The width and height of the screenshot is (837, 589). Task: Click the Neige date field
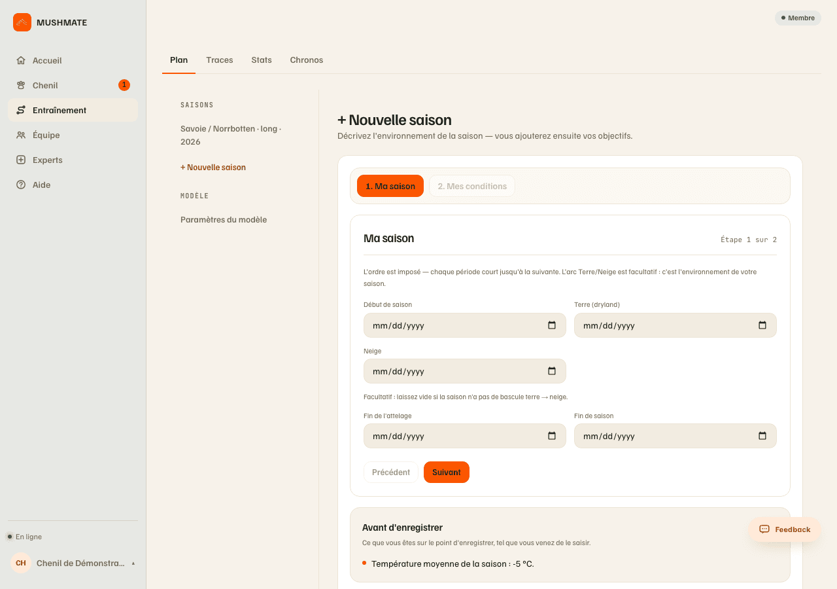point(465,371)
